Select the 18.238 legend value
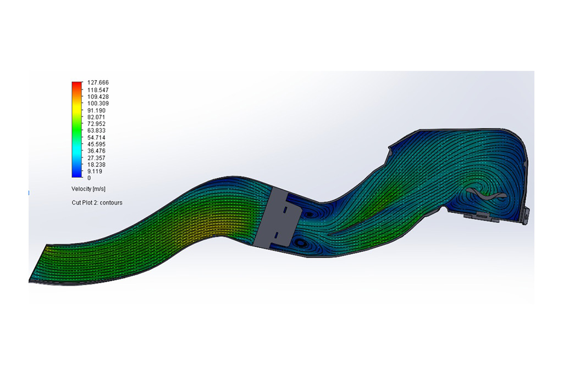The image size is (563, 375). [97, 165]
